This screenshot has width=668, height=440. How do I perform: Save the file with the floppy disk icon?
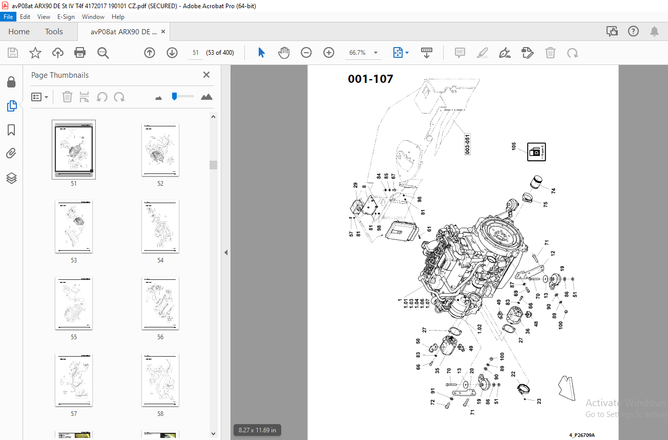[13, 53]
